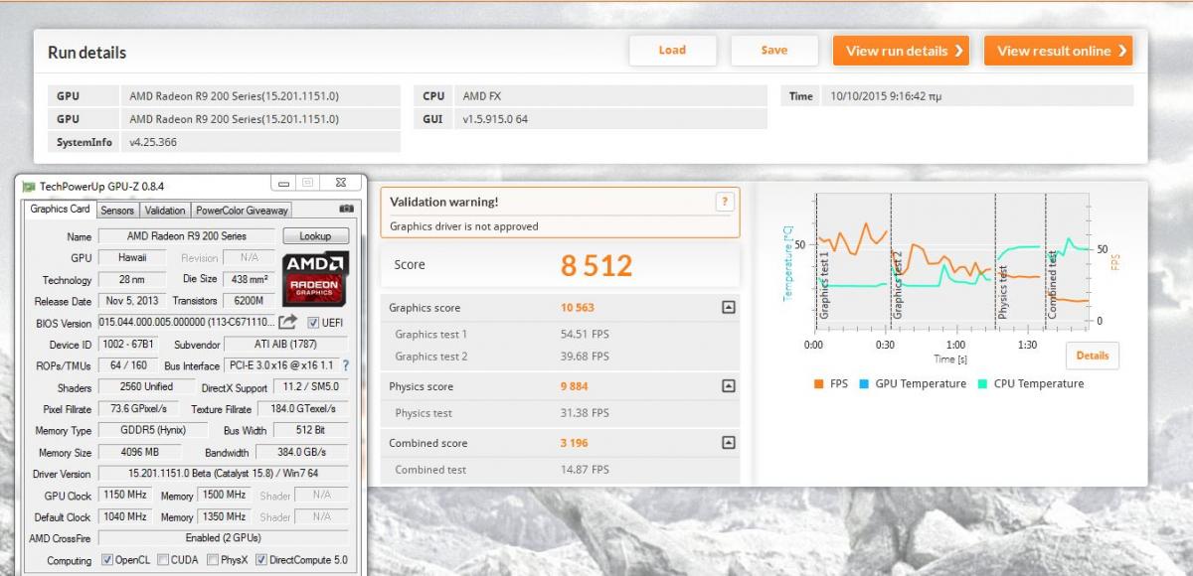This screenshot has width=1193, height=576.
Task: Click the Combined score value 3 196
Action: click(575, 443)
